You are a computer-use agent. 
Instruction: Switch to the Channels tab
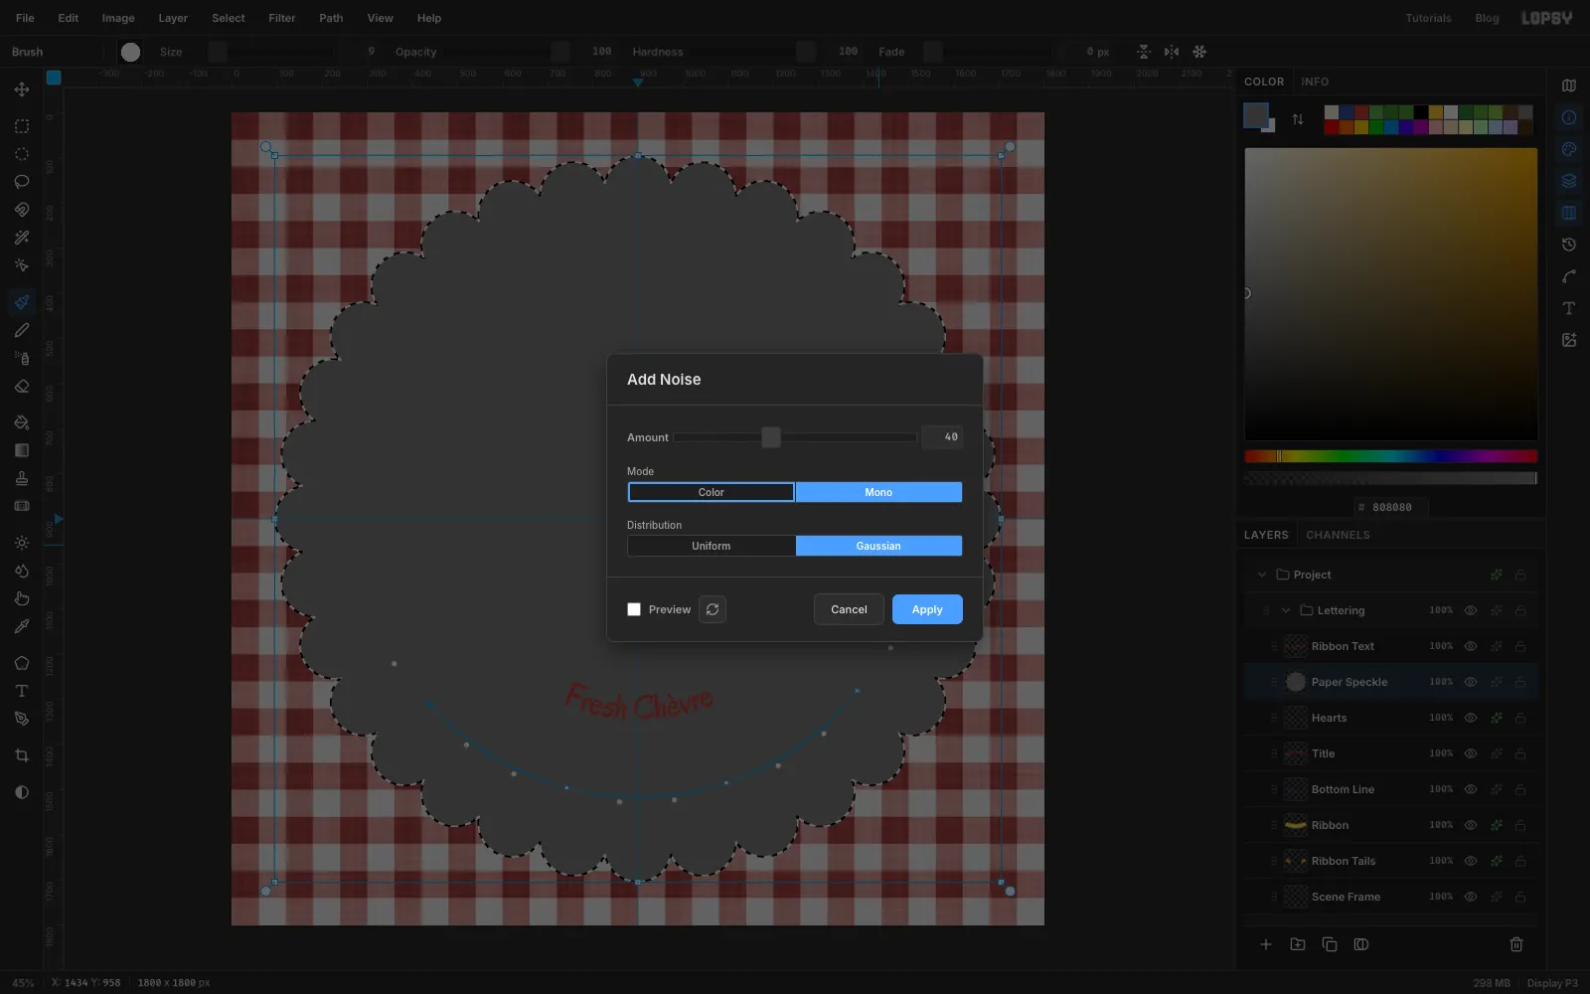[1338, 535]
